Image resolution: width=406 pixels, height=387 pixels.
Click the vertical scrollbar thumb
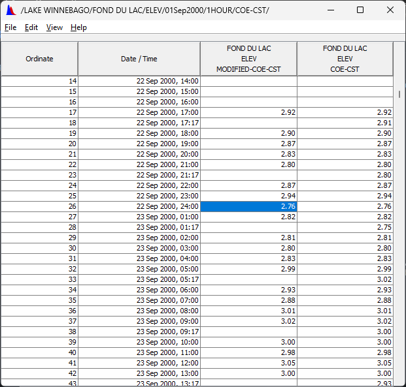[399, 94]
